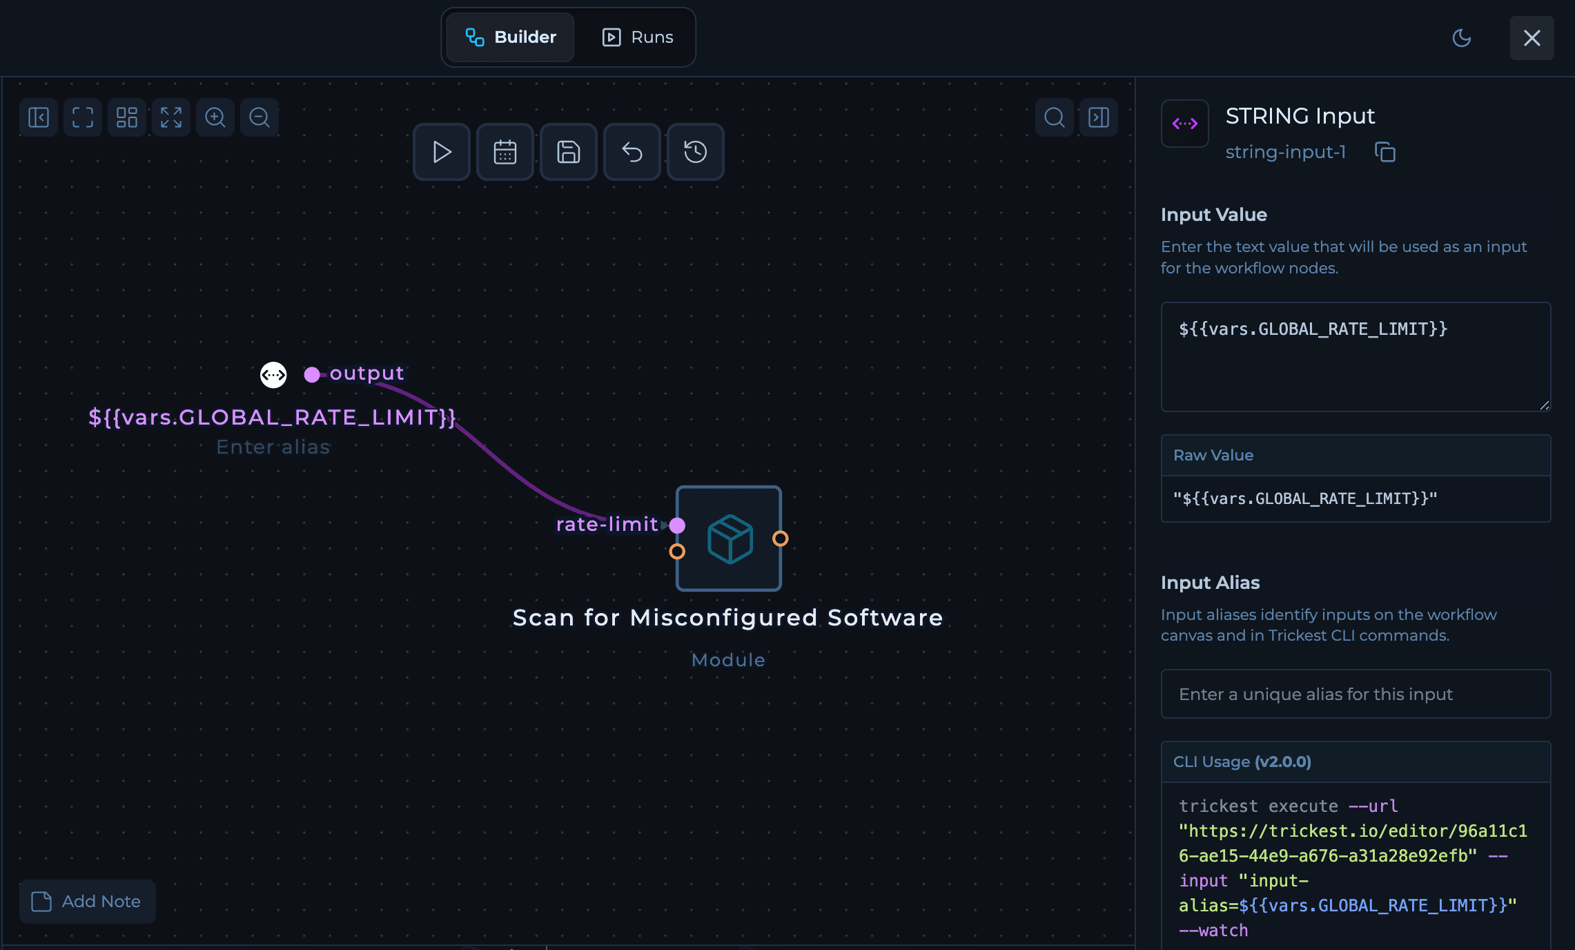Click the Input Alias text field
Image resolution: width=1575 pixels, height=950 pixels.
[x=1356, y=694]
